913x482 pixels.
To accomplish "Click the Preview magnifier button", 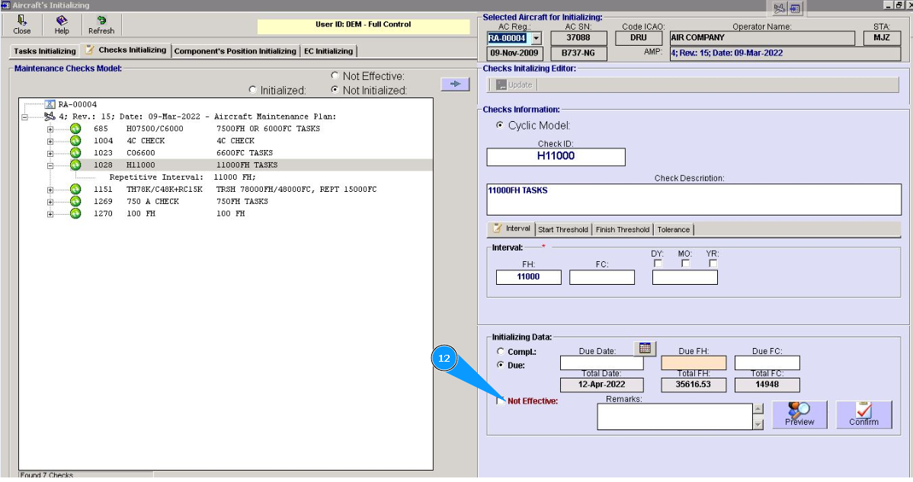I will (799, 414).
